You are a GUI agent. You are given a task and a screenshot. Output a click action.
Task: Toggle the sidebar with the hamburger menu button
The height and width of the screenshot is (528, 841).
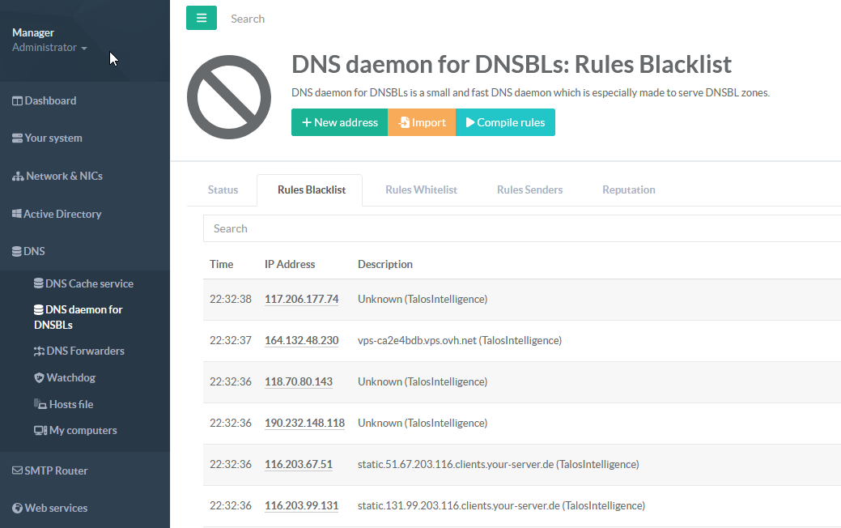[x=202, y=18]
